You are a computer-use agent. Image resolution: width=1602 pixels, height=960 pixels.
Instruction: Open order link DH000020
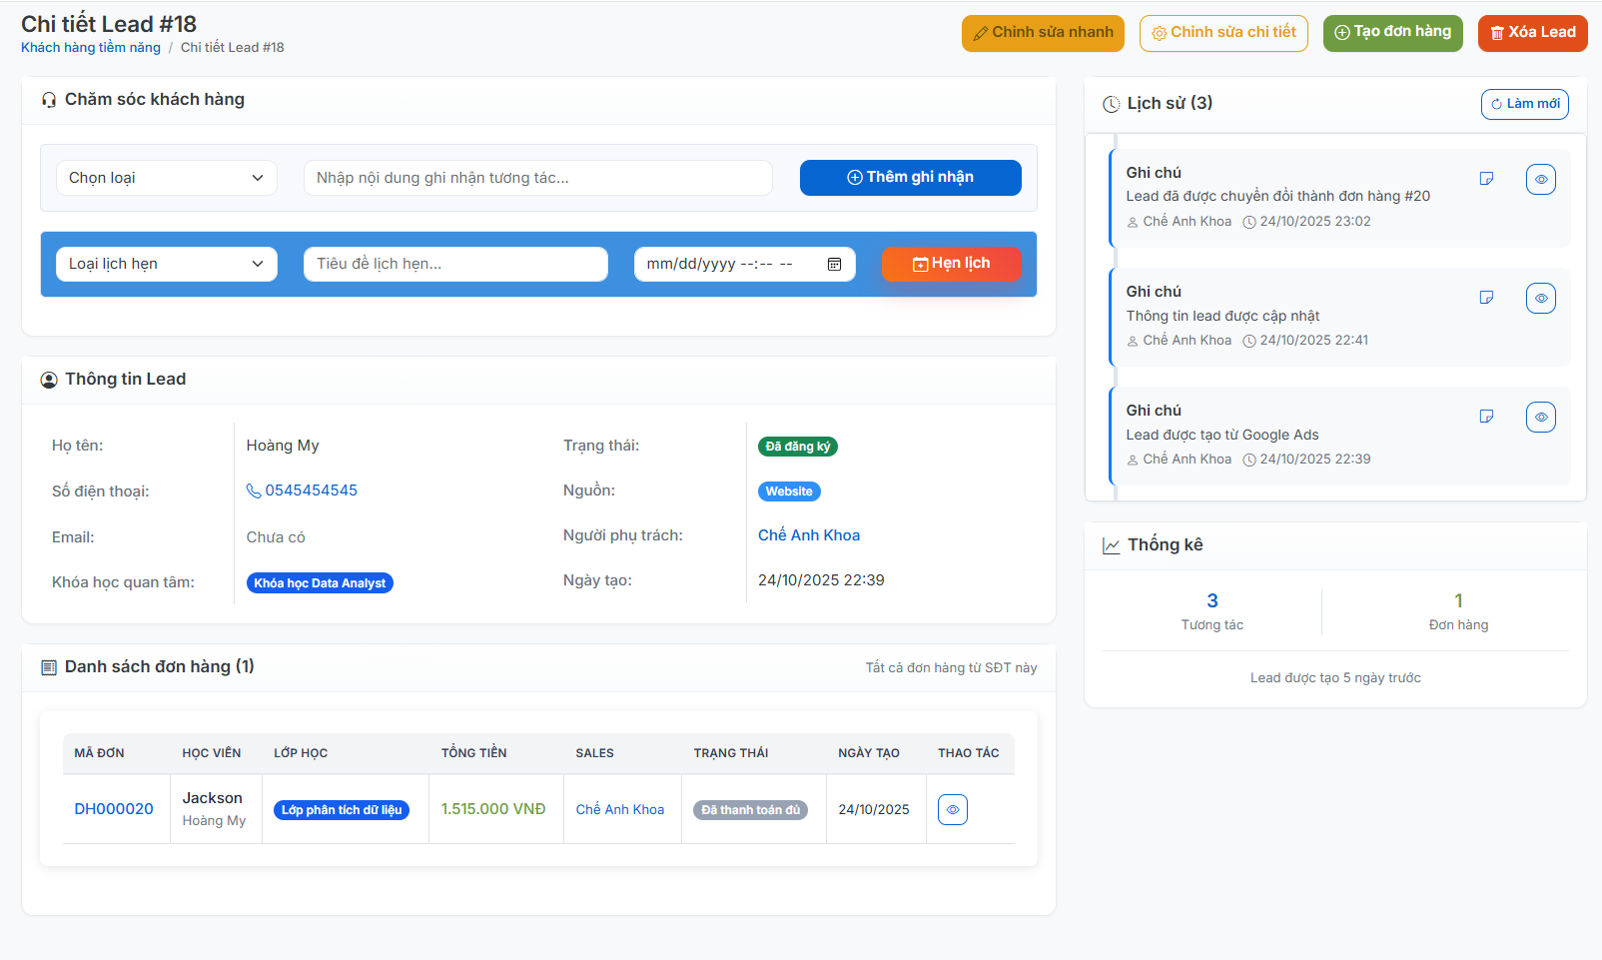point(114,809)
